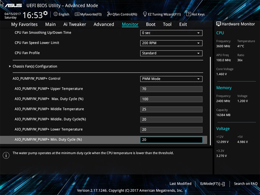Click Last Modified at the bottom
This screenshot has height=195, width=260.
pyautogui.click(x=181, y=183)
